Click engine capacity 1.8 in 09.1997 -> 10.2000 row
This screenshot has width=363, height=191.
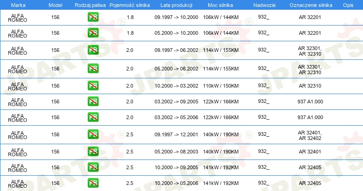pos(130,17)
